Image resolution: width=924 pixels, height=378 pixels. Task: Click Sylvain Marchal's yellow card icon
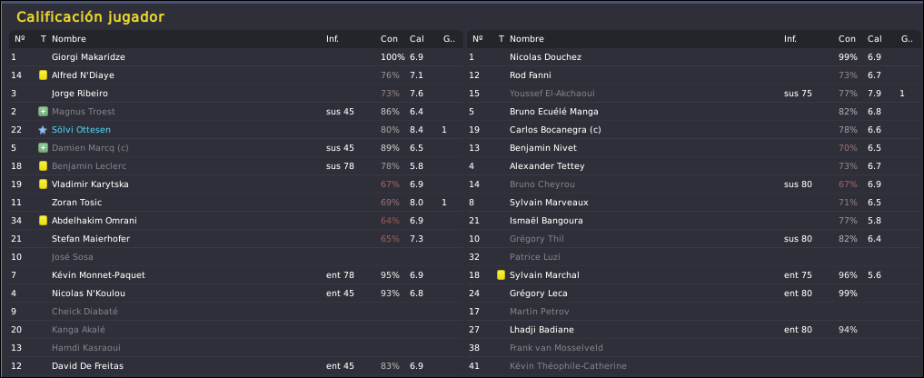tap(501, 275)
